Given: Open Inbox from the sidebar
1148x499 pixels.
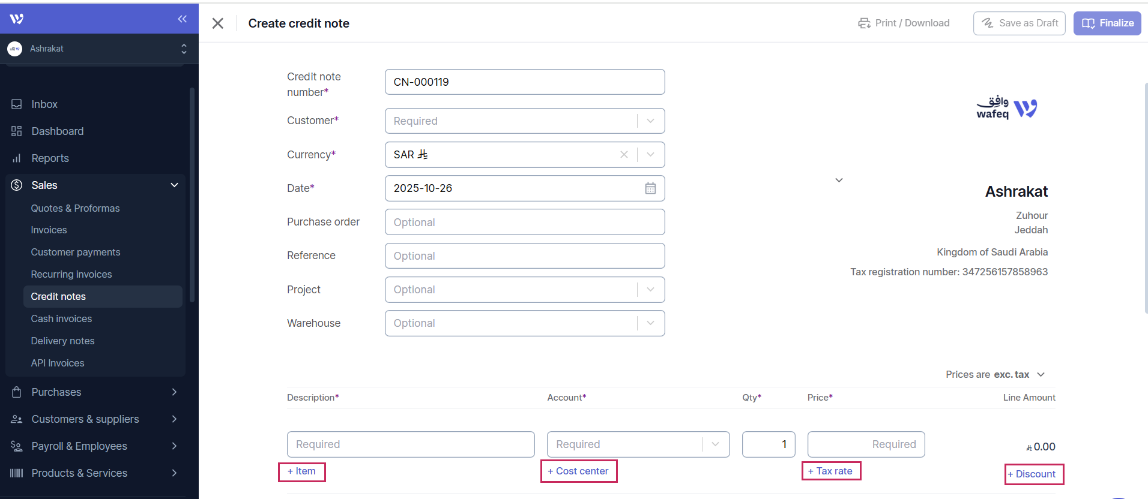Looking at the screenshot, I should (x=44, y=104).
